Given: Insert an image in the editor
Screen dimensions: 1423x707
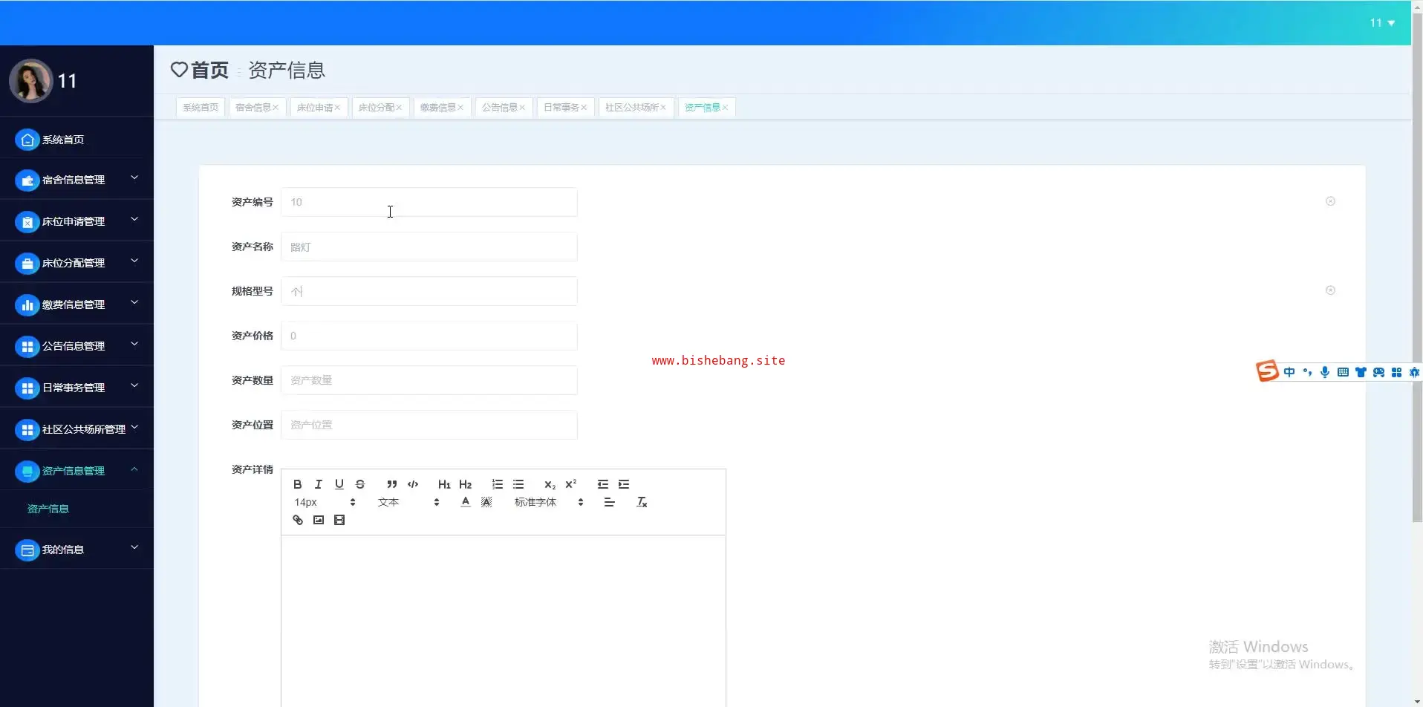Looking at the screenshot, I should tap(319, 520).
